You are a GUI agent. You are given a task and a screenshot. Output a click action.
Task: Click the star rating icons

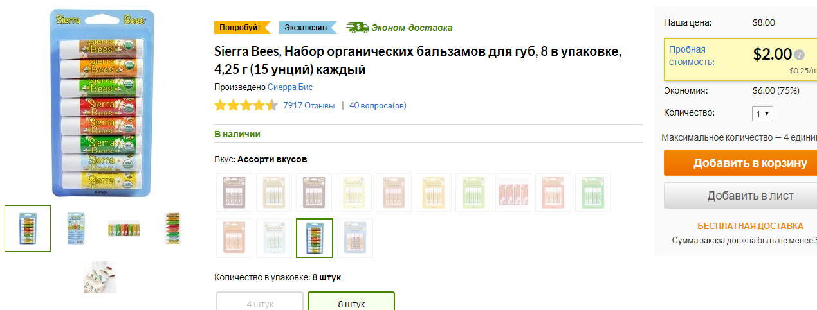click(246, 106)
